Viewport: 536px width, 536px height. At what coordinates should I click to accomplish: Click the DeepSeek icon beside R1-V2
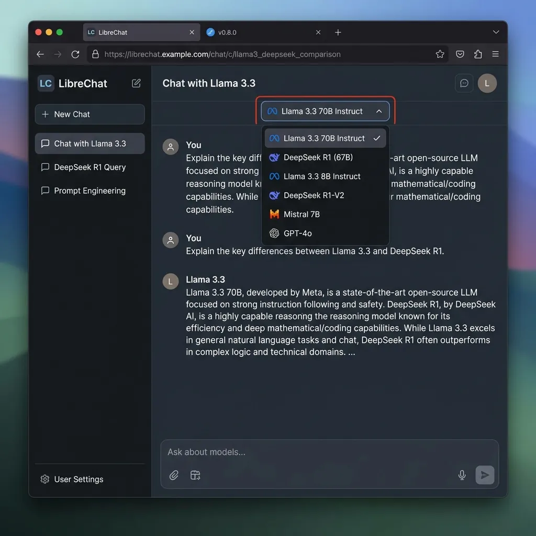[274, 195]
